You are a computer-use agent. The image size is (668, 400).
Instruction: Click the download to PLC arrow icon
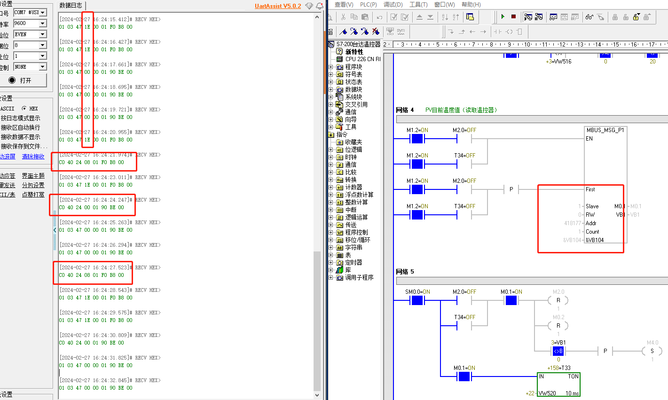(430, 17)
